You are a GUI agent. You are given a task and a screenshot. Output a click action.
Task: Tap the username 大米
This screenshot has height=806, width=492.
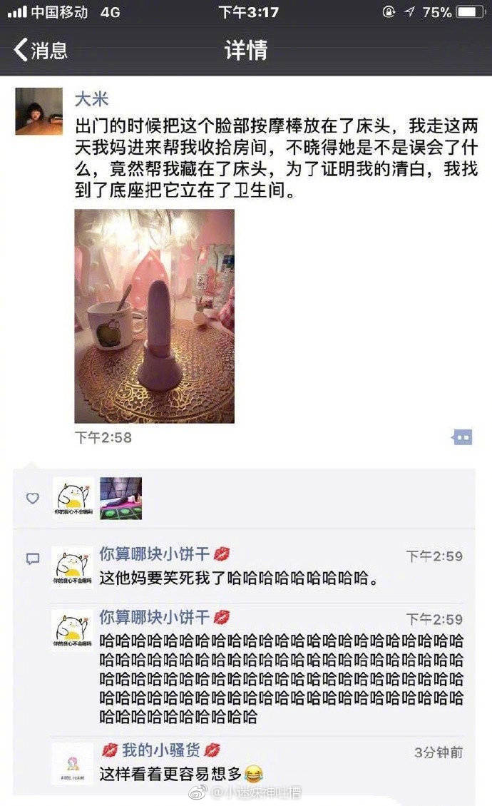91,98
